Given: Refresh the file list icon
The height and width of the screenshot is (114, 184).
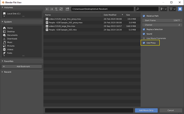Looking at the screenshot, I should tap(61, 9).
